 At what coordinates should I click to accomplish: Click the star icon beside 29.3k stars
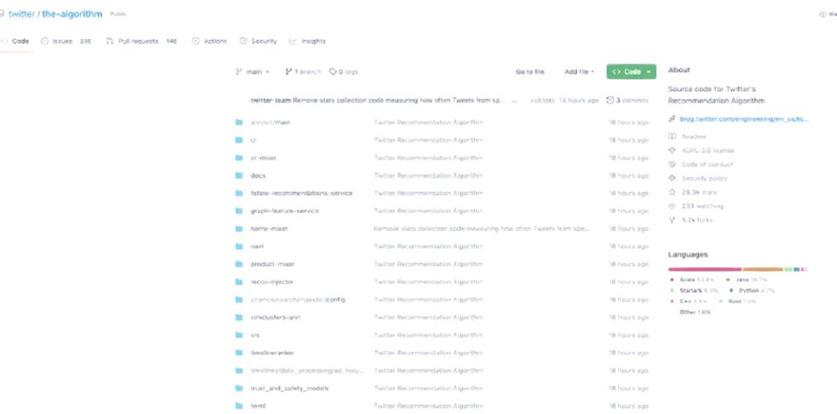click(x=672, y=192)
